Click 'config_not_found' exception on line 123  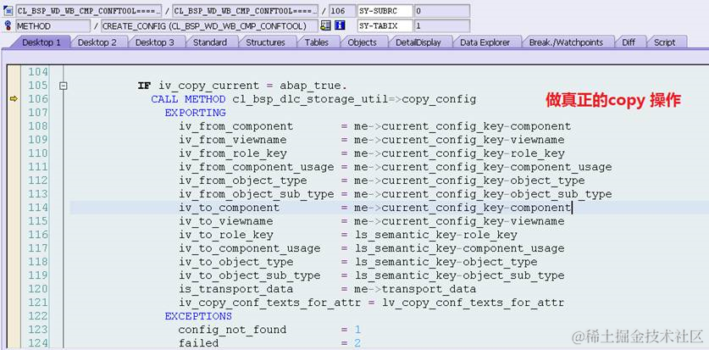tap(232, 331)
